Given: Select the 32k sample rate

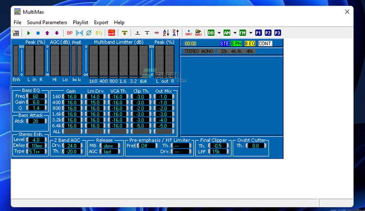Looking at the screenshot, I should pos(224,51).
